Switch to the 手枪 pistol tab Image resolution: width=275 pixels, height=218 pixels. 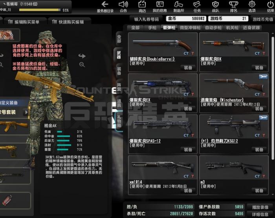coord(152,28)
